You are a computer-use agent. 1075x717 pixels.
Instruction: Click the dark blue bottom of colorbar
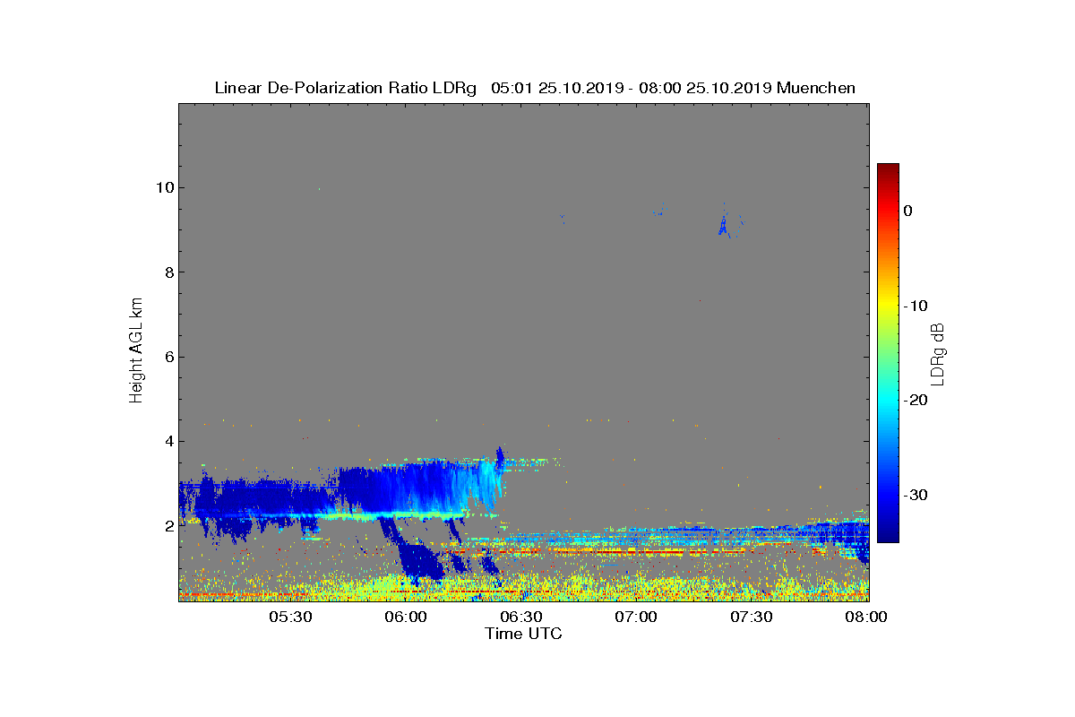pyautogui.click(x=888, y=532)
